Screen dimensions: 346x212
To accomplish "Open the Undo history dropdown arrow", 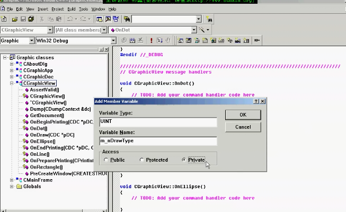I will [76, 19].
